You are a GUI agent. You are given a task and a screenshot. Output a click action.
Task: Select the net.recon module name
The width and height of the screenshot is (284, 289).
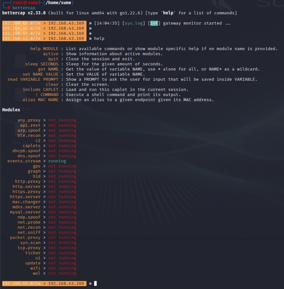tap(29, 227)
